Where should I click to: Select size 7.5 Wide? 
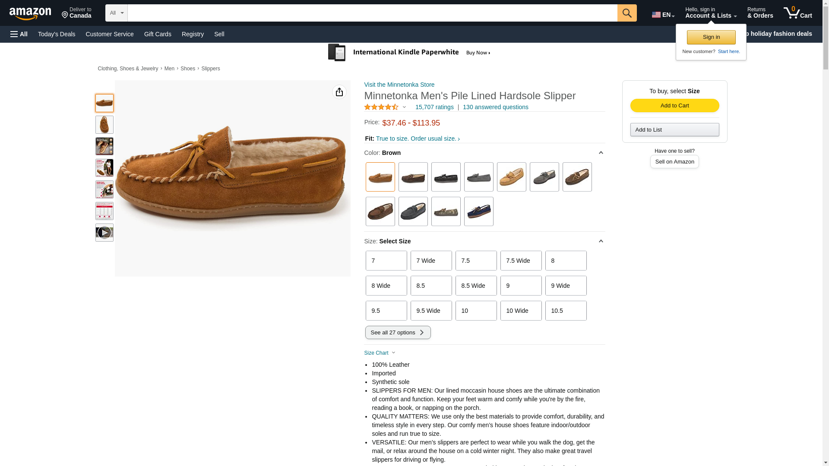tap(521, 261)
